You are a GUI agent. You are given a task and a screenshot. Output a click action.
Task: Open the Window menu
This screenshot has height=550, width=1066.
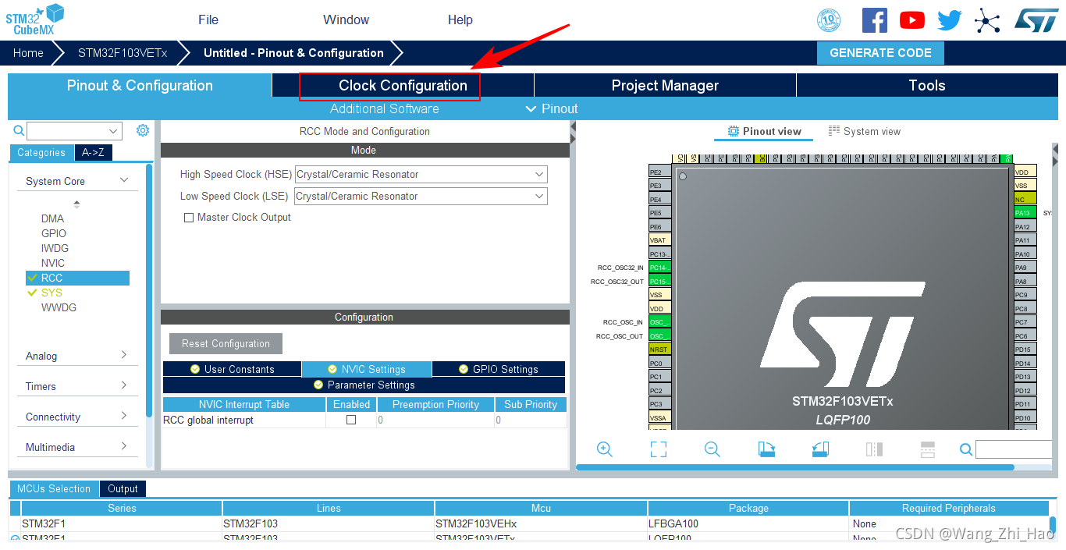(x=346, y=20)
